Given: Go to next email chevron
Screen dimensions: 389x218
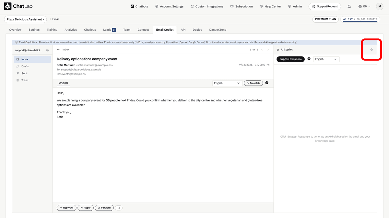Looking at the screenshot, I should [x=268, y=50].
